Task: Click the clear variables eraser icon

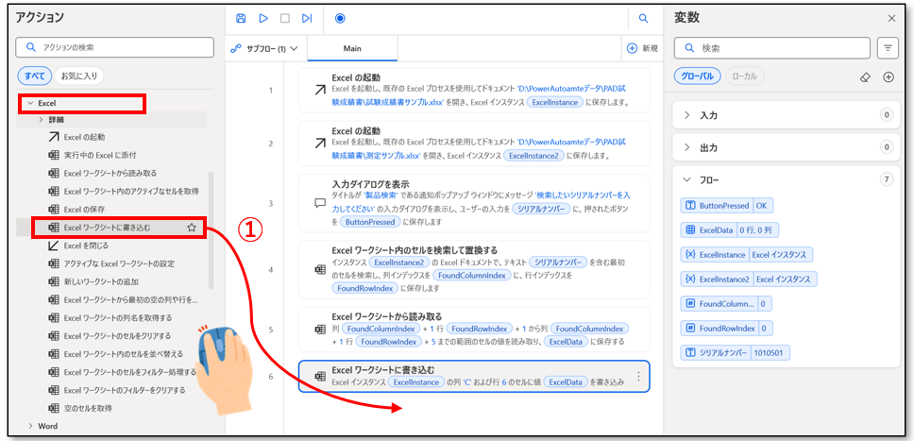Action: click(866, 76)
